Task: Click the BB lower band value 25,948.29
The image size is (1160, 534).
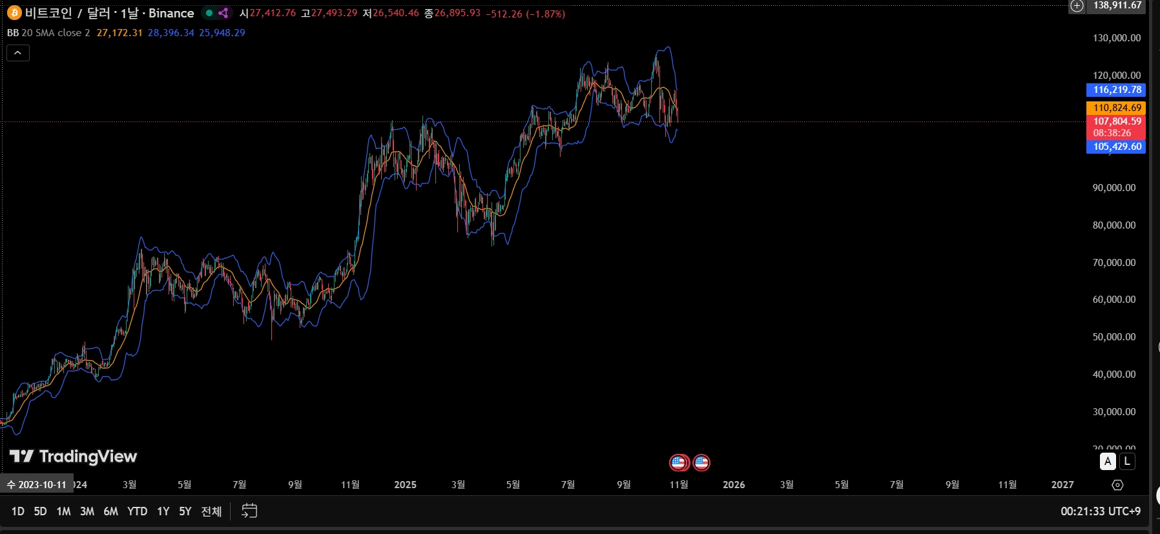Action: (222, 33)
